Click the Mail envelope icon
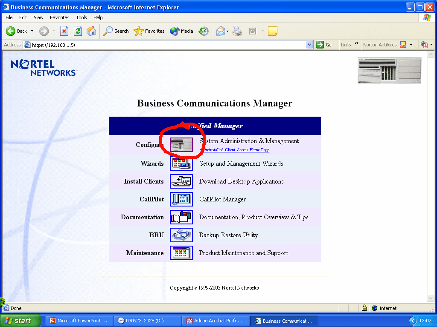The width and height of the screenshot is (437, 327). (220, 31)
